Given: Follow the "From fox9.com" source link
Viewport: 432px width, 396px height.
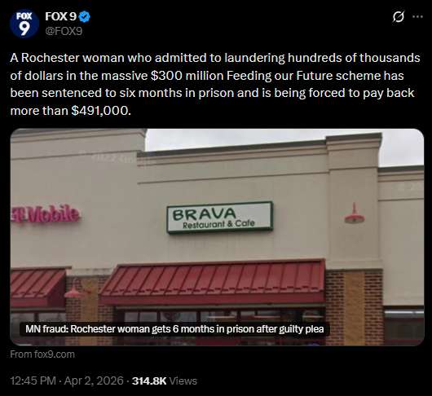Looking at the screenshot, I should pyautogui.click(x=42, y=354).
